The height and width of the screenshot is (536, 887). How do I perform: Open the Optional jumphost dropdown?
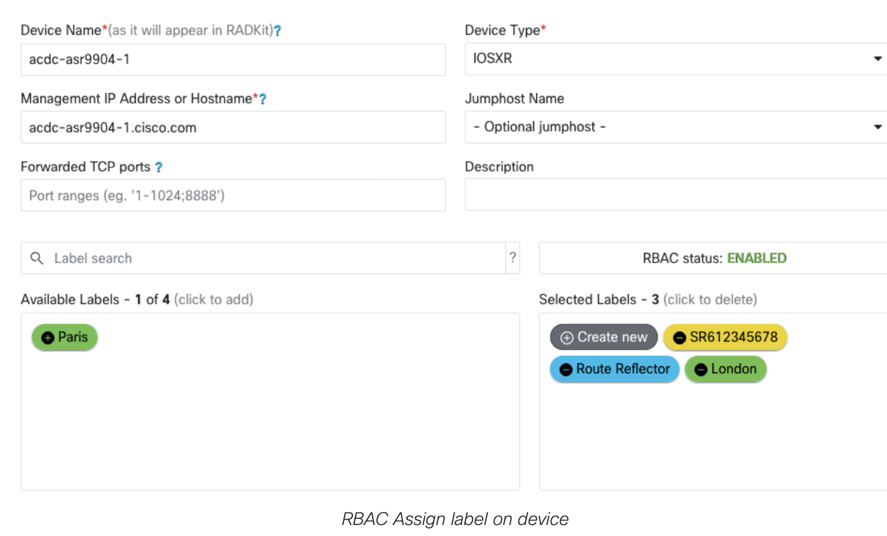pos(676,127)
